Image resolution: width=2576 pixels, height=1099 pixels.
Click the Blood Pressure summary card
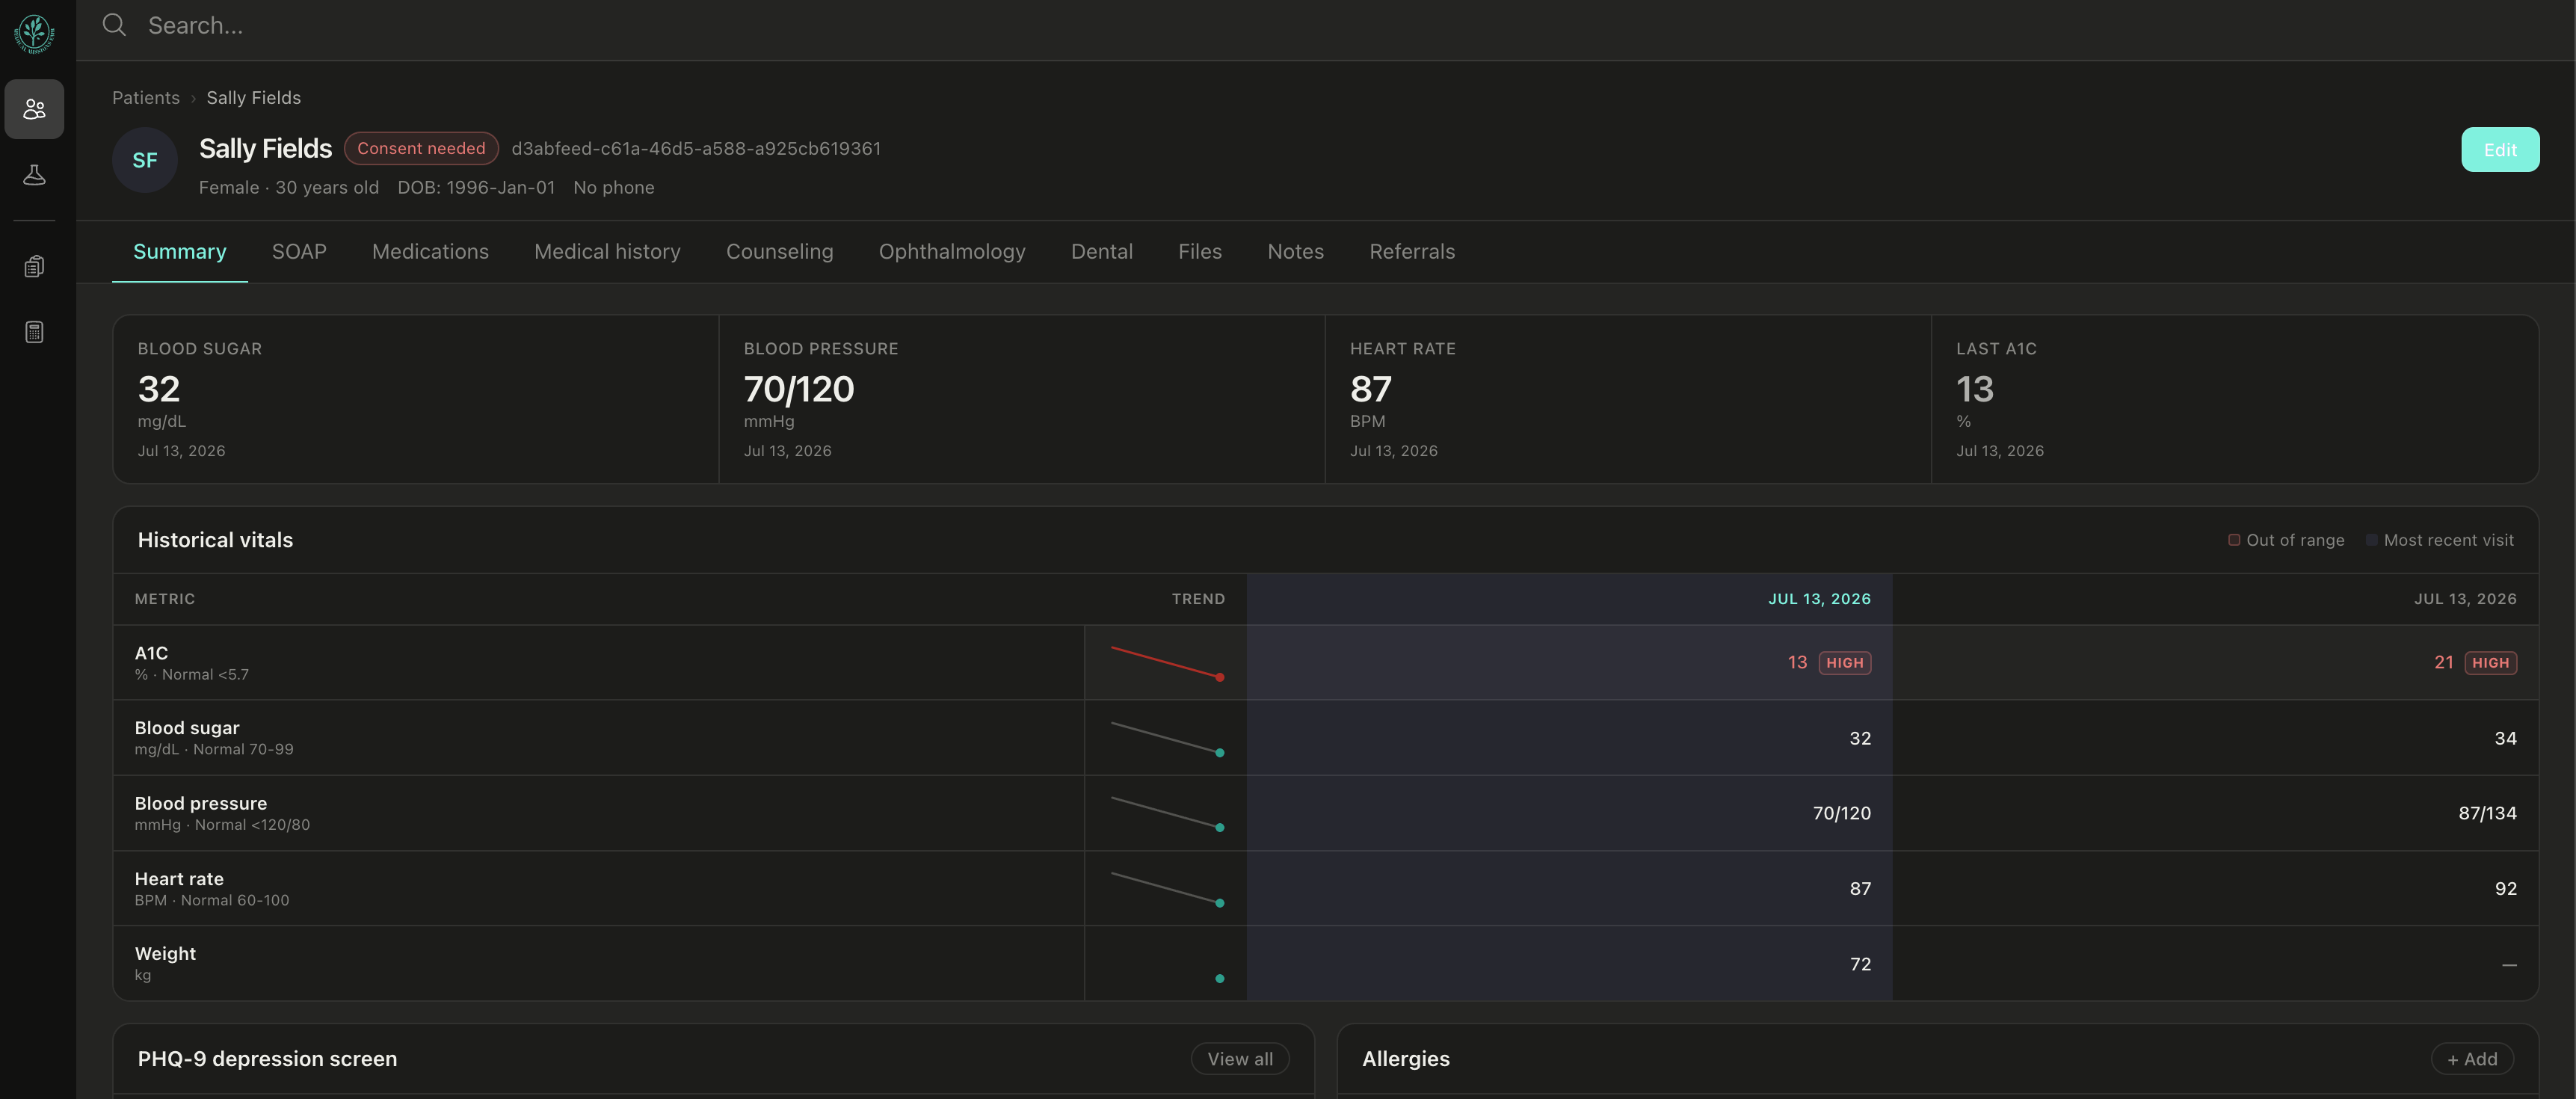click(1022, 400)
